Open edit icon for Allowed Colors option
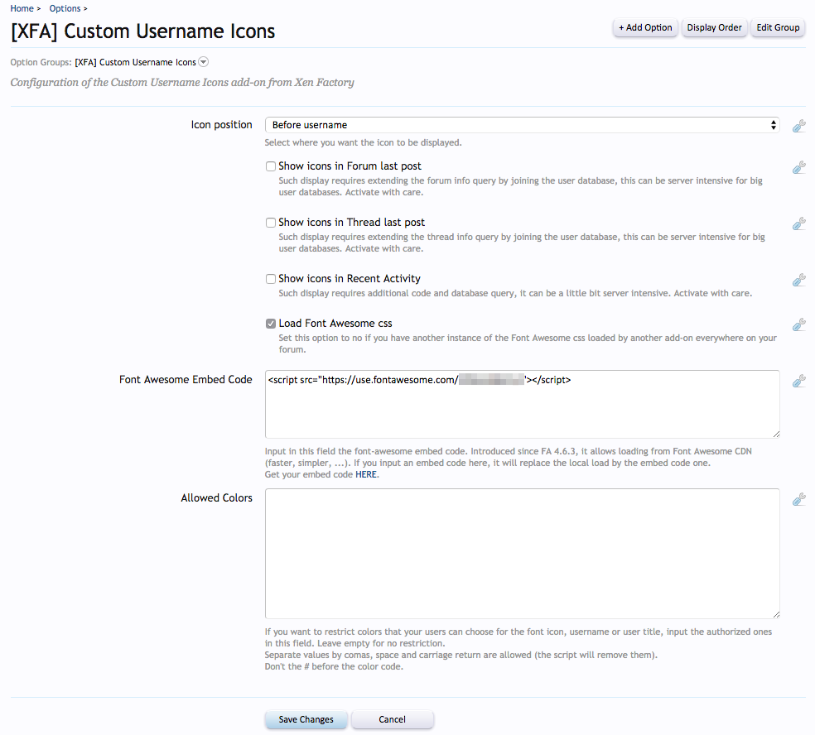Screen dimensions: 815x735 pos(799,499)
